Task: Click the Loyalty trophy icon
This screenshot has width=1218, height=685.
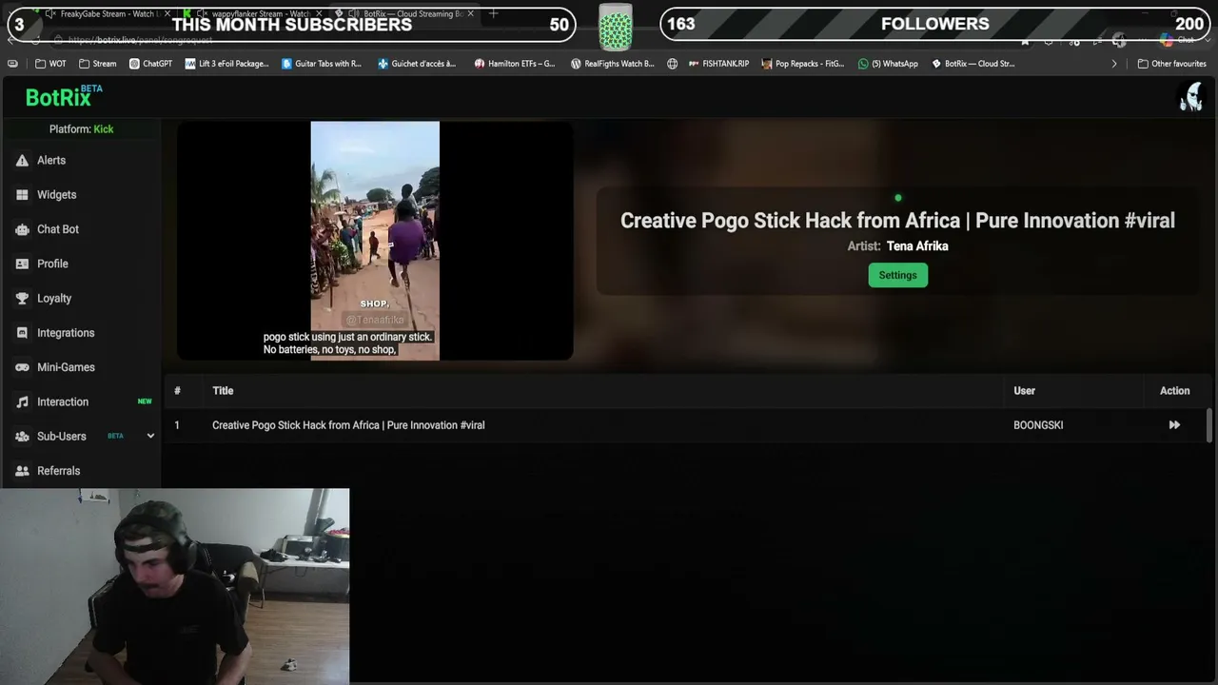Action: (x=22, y=299)
